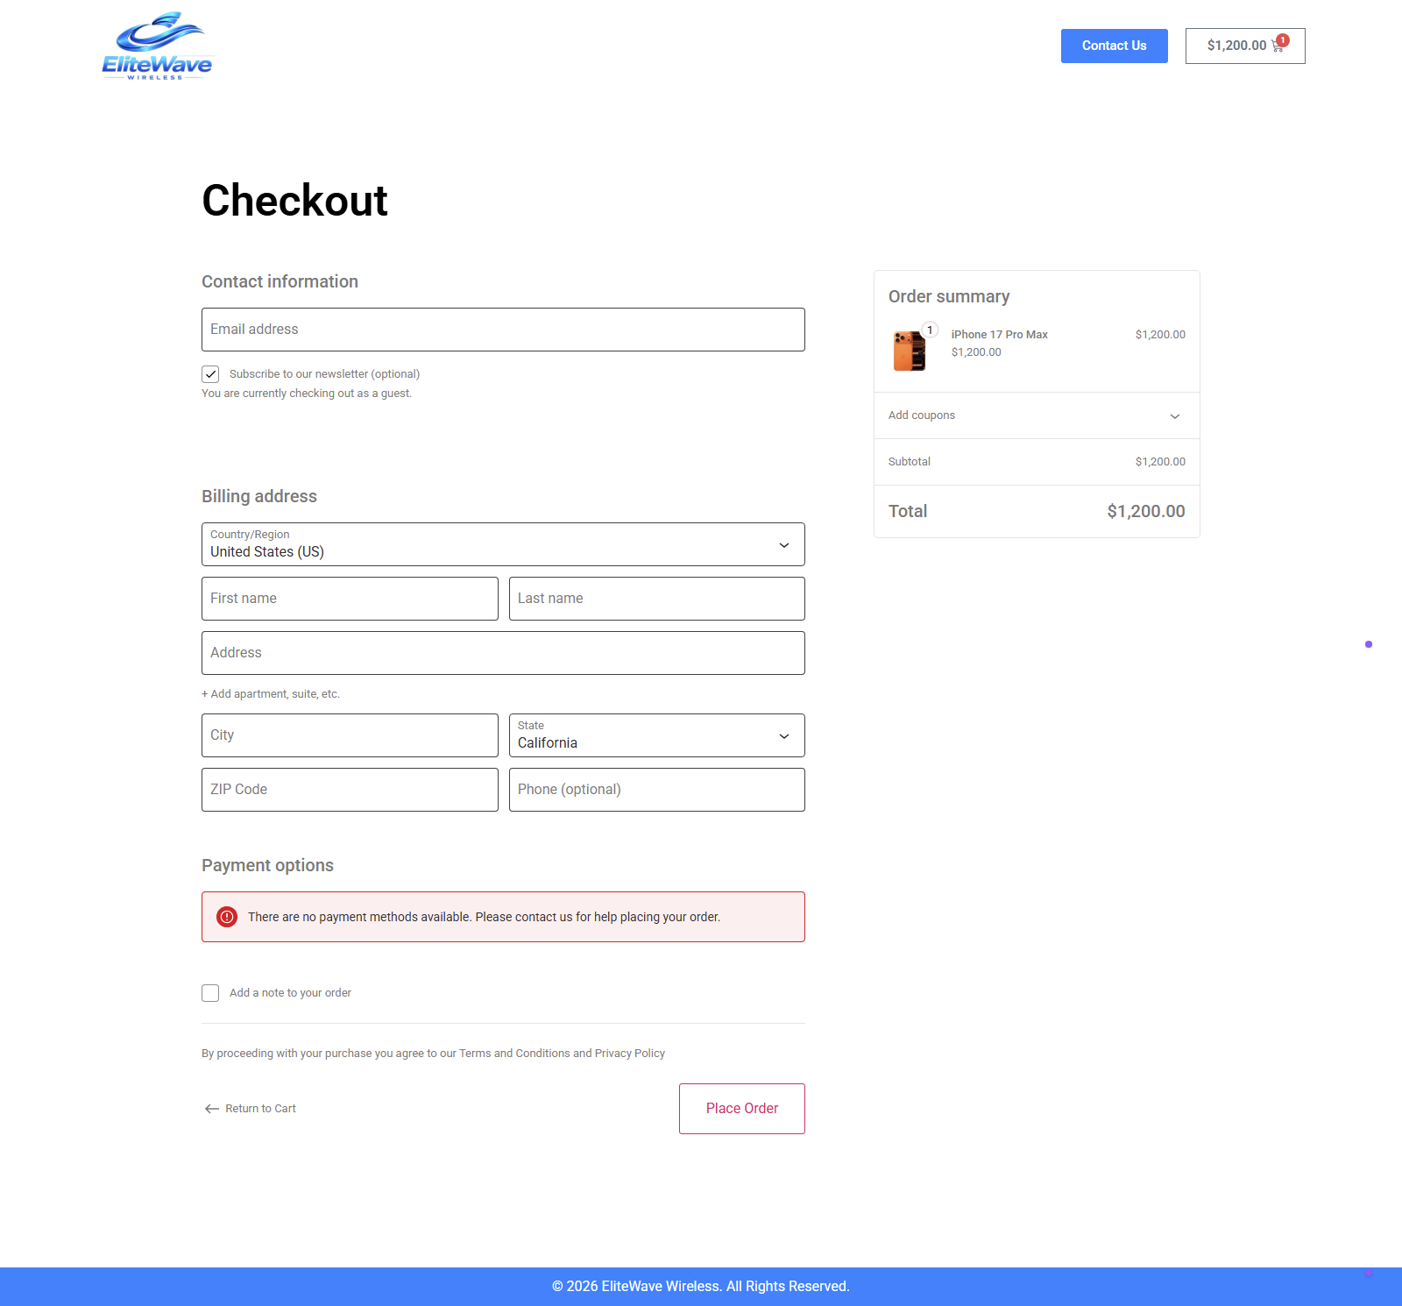Click the add apartment, suite link
This screenshot has width=1402, height=1306.
coord(271,694)
